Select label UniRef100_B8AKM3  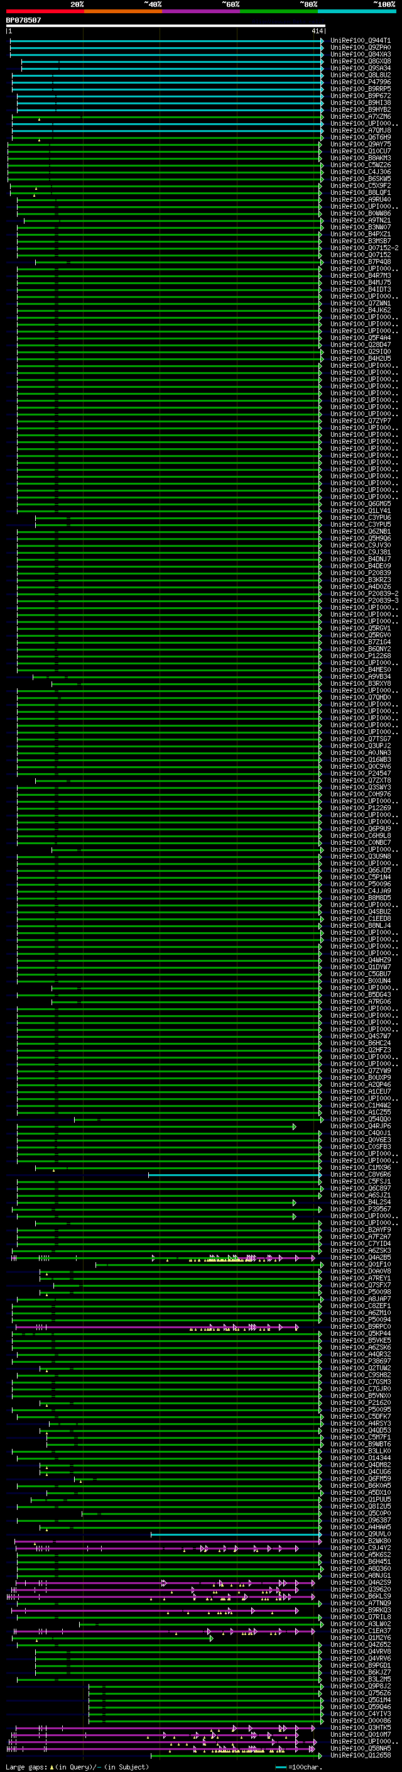[360, 158]
